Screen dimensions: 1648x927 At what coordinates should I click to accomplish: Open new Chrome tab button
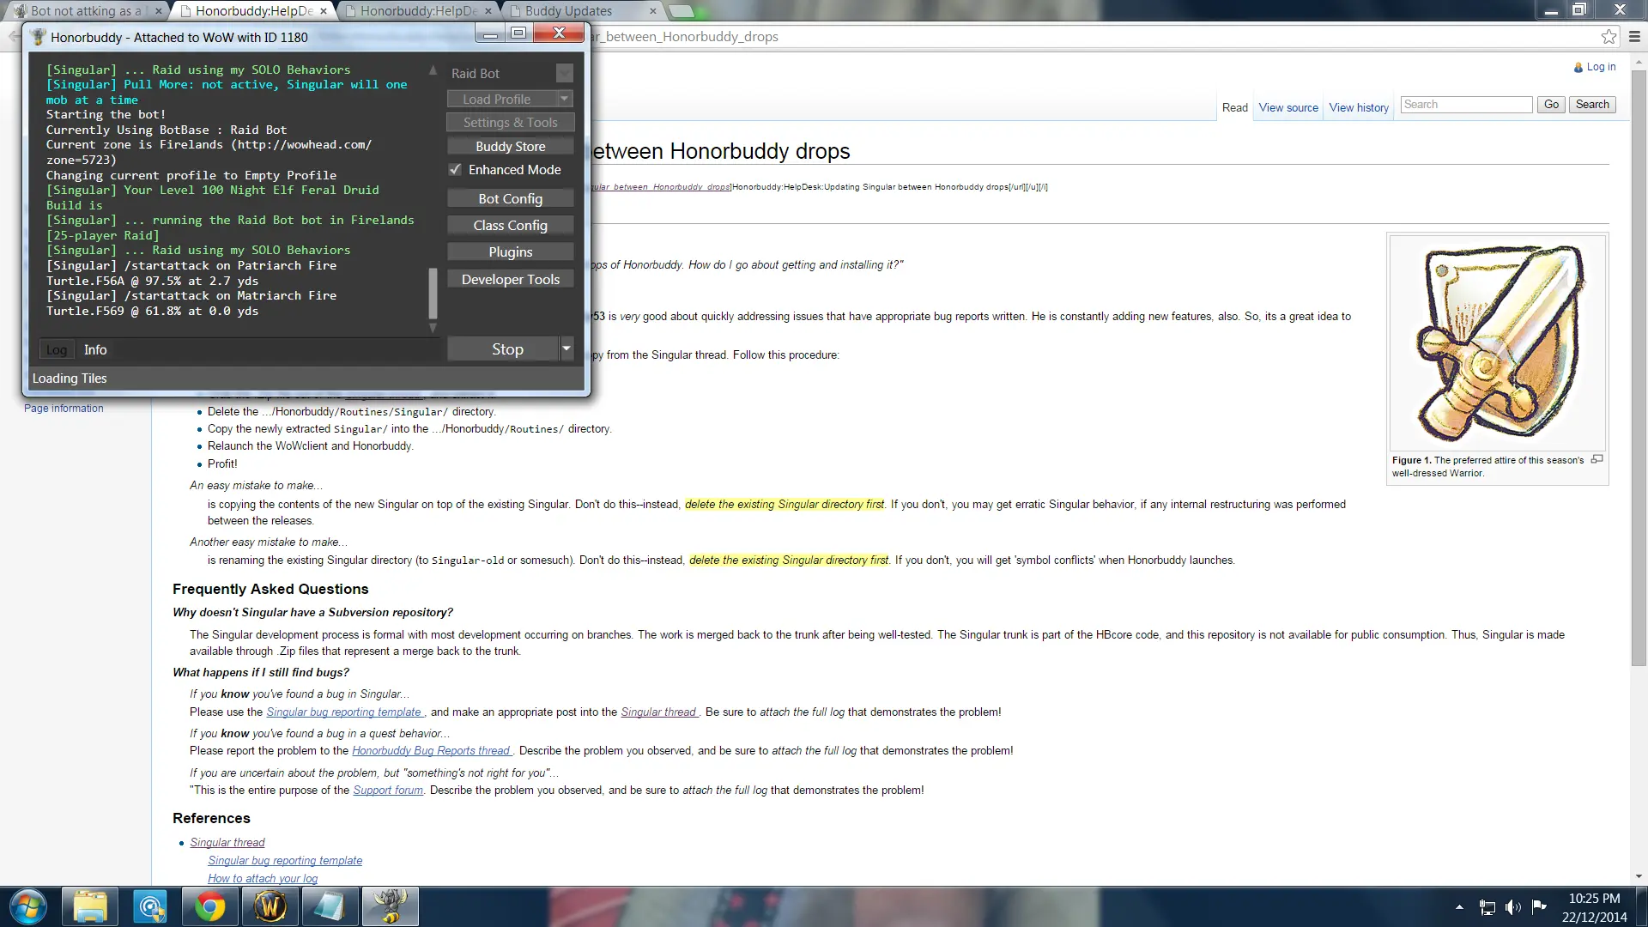[x=682, y=11]
